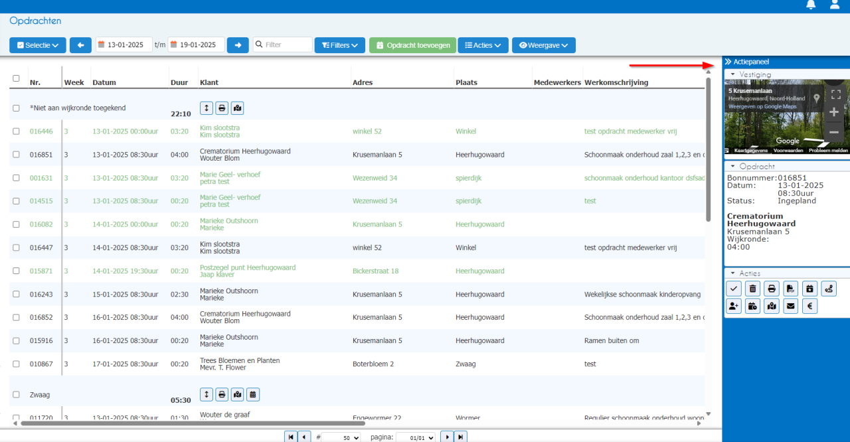Screen dimensions: 850x442
Task: Expand the Filters dropdown
Action: (x=339, y=45)
